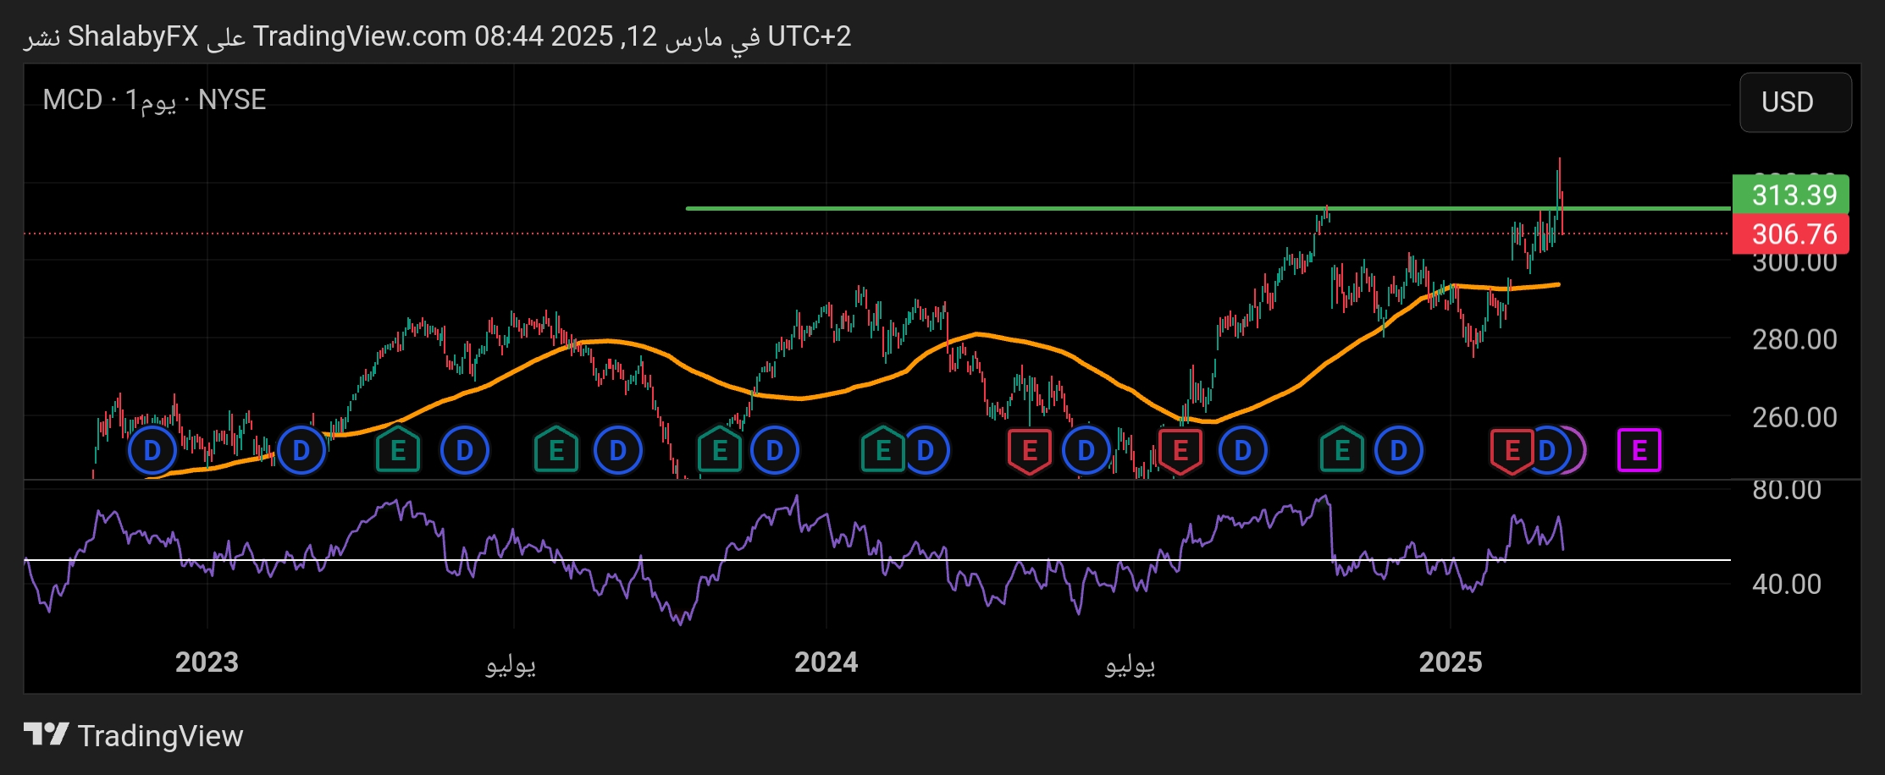Click the 260.00 price axis label
The image size is (1885, 775).
(1794, 417)
